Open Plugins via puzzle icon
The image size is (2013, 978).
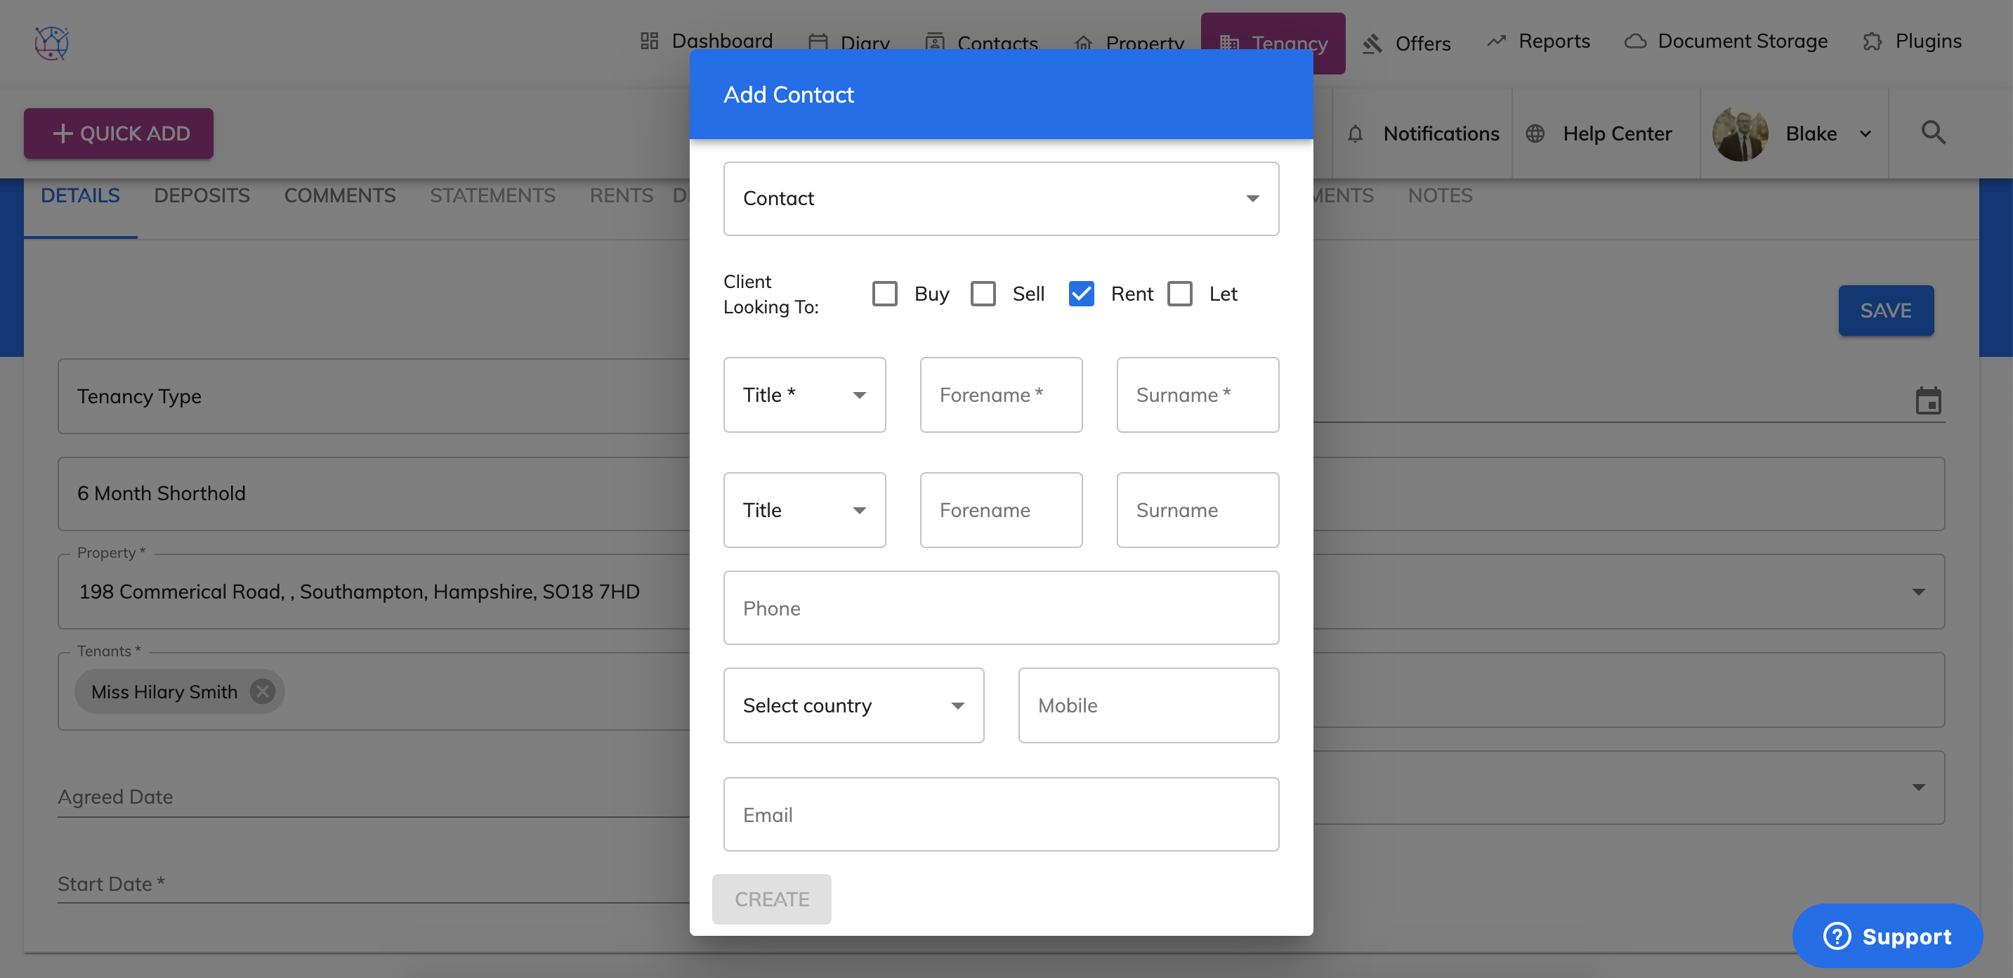1873,41
